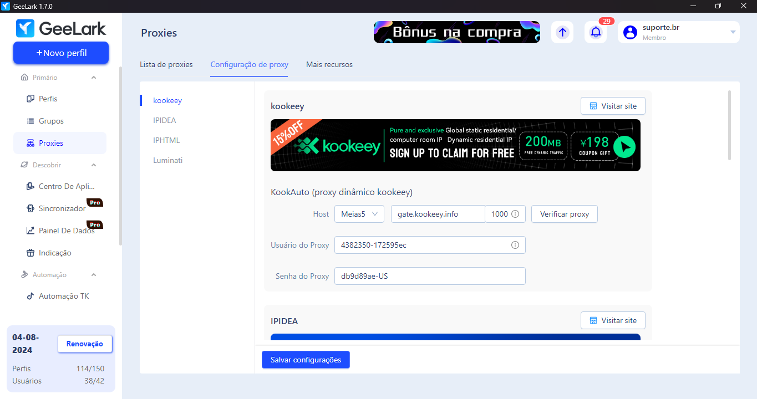Click the Senha do Proxy input field
Viewport: 757px width, 399px height.
pos(430,276)
